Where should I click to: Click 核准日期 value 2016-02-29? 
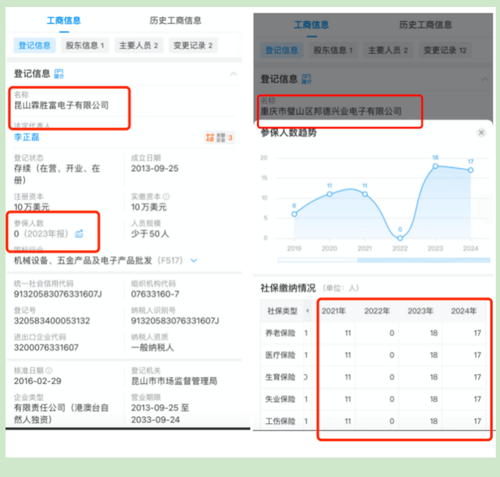[37, 381]
